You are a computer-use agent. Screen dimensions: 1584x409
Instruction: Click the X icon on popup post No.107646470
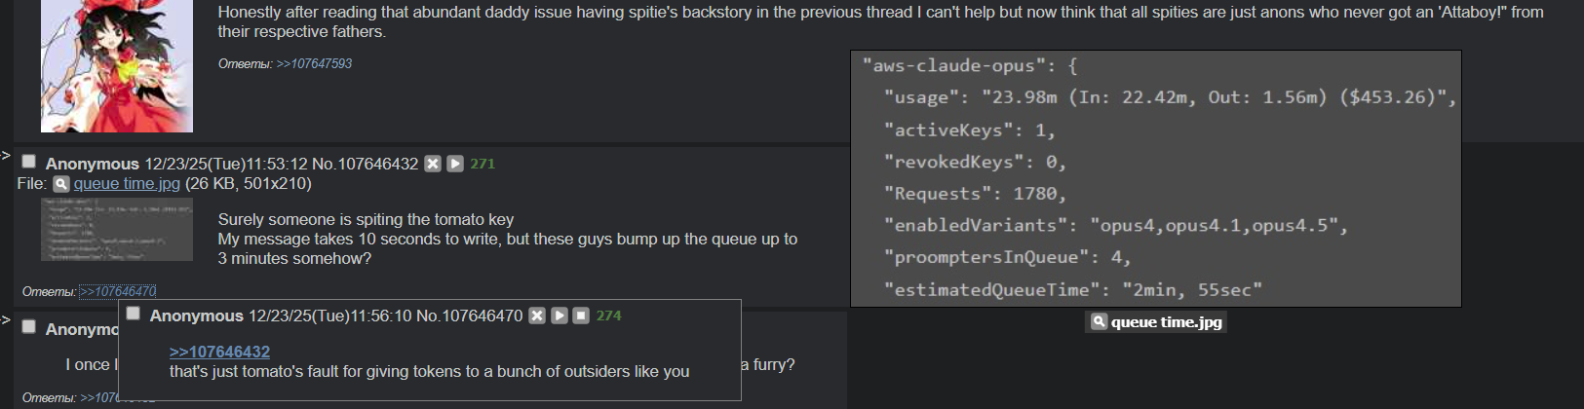[x=537, y=316]
